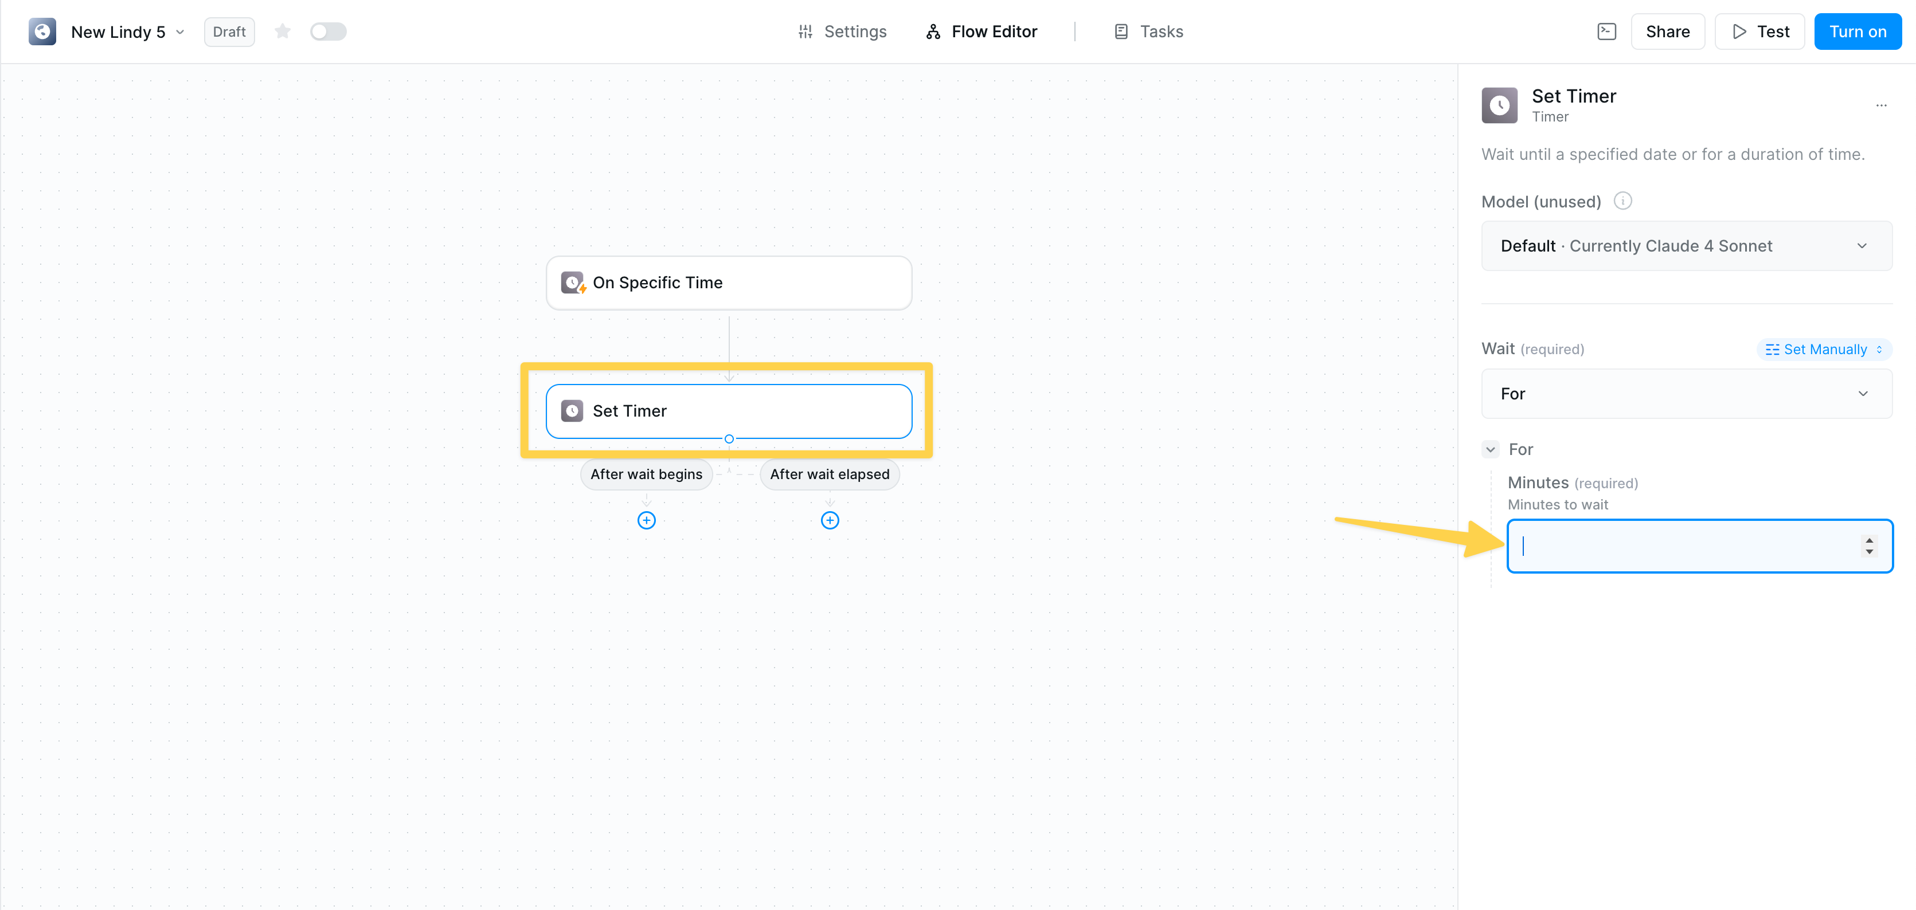Open the Model info icon

(1624, 201)
